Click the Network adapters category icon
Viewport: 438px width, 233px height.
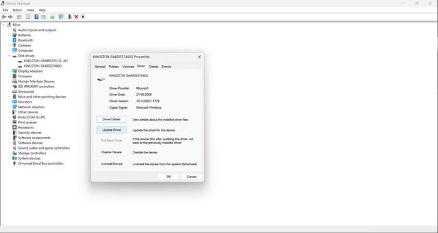click(14, 107)
